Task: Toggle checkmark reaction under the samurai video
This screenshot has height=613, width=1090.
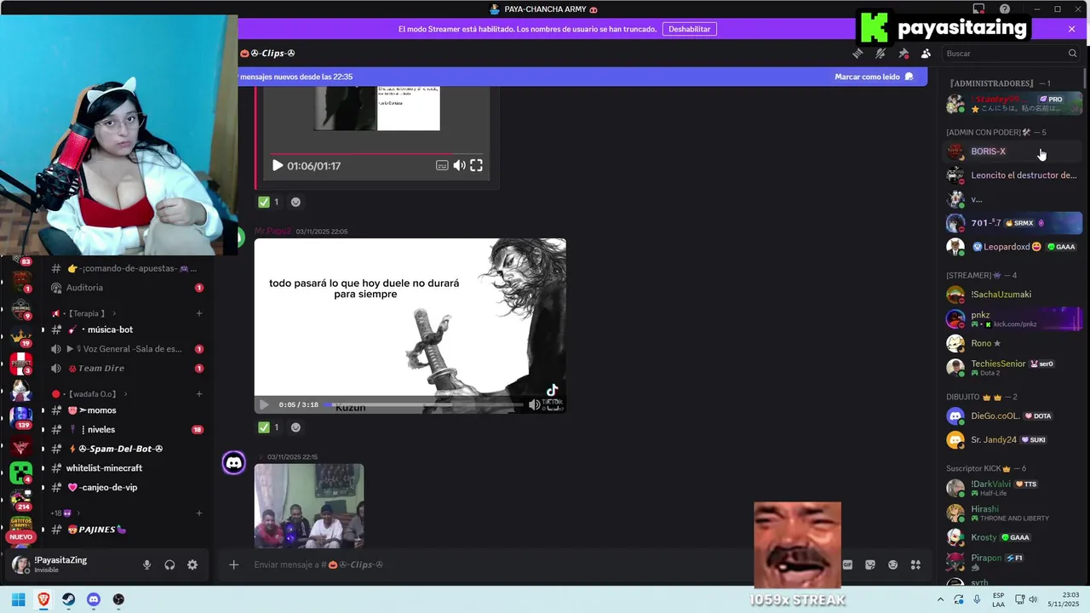Action: pos(269,427)
